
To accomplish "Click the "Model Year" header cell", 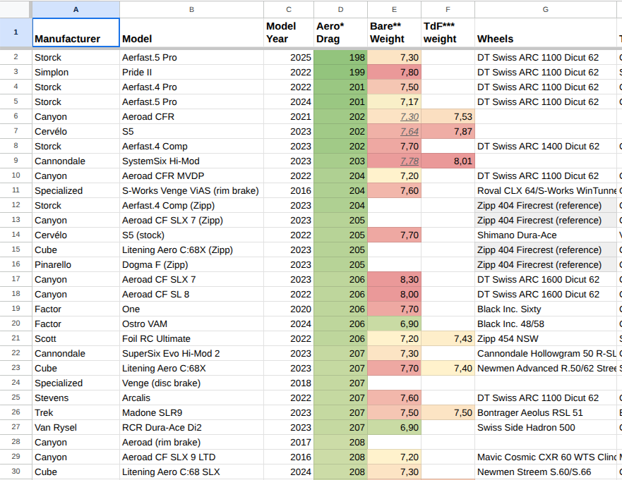I will 289,32.
